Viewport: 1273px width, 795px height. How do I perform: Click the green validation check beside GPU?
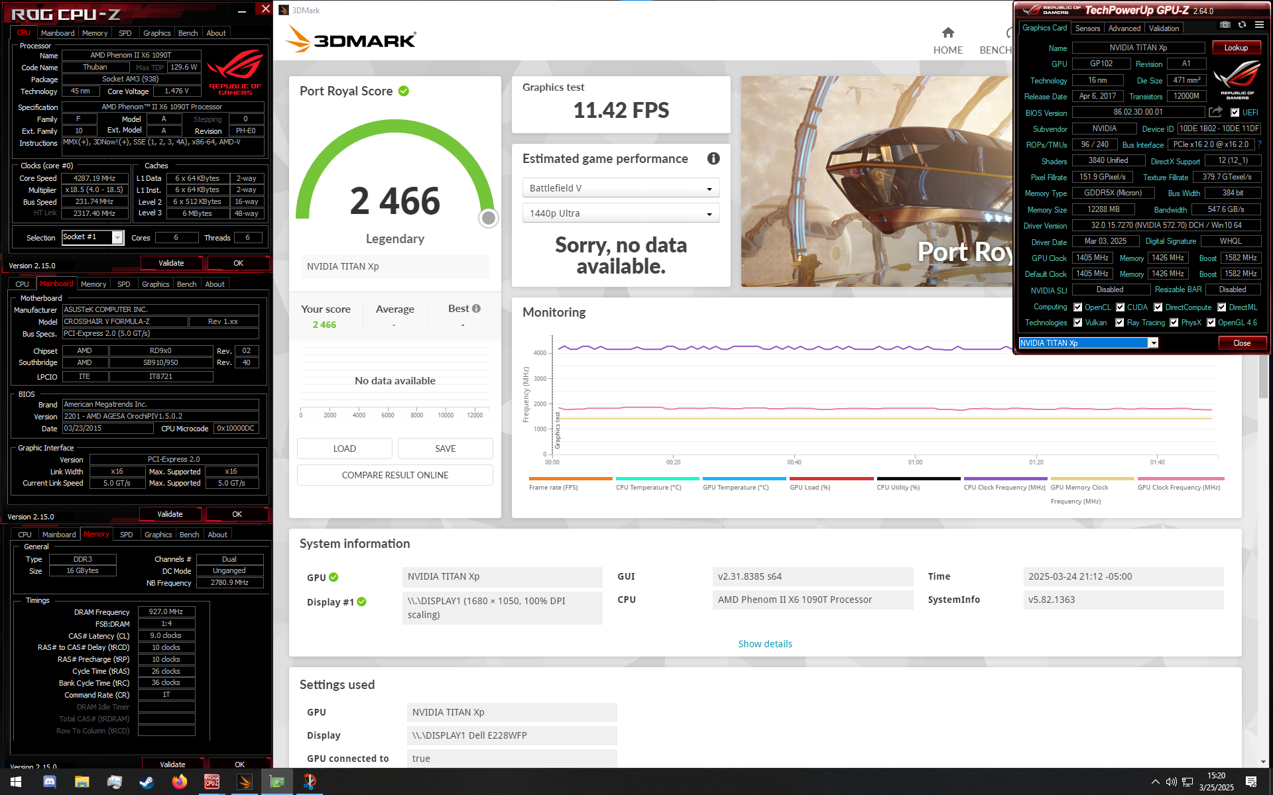[x=333, y=577]
